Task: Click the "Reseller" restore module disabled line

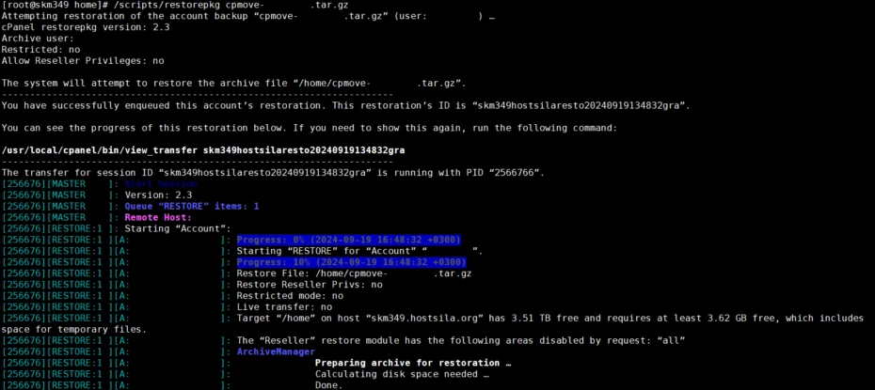Action: (460, 340)
